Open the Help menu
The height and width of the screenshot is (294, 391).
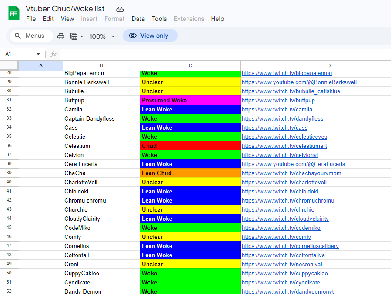217,19
